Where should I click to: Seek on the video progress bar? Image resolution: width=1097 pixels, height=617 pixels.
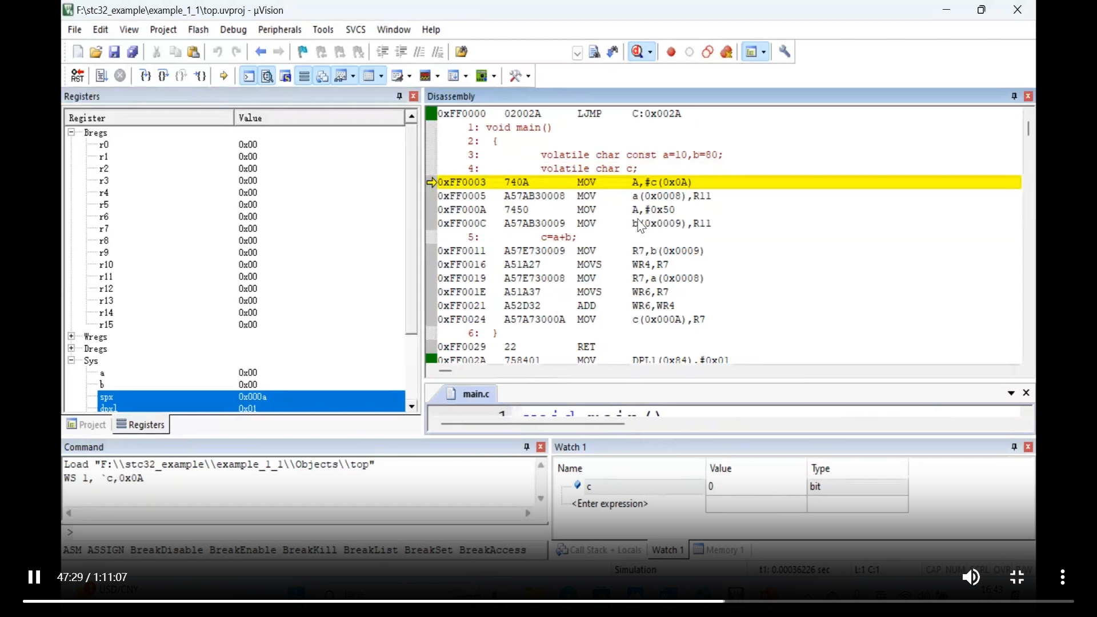pyautogui.click(x=548, y=601)
